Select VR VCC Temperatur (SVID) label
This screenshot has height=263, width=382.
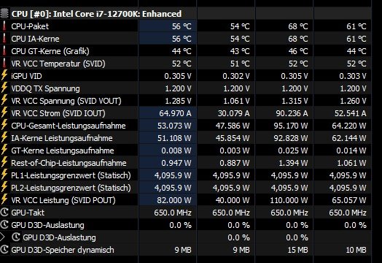point(58,64)
